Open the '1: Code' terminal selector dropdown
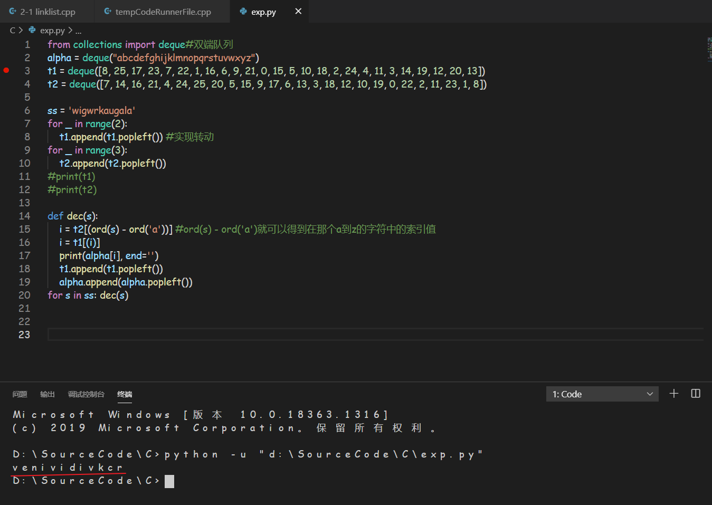Screen dimensions: 712x505 coord(602,394)
